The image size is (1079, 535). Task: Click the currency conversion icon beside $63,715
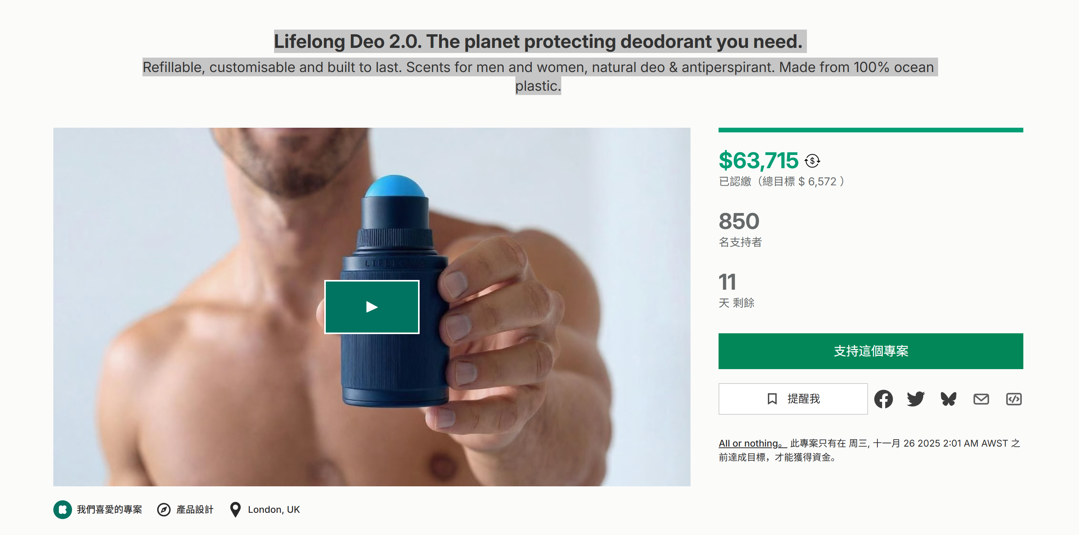(x=812, y=160)
